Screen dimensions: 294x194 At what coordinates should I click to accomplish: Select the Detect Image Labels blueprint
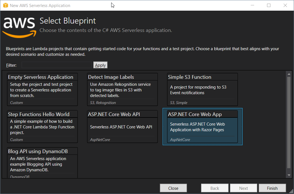pyautogui.click(x=122, y=89)
